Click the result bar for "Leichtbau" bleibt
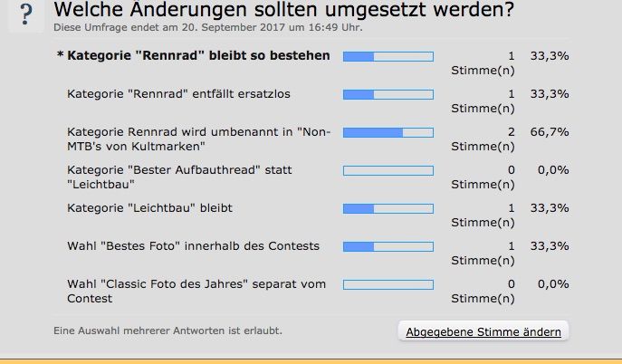 (x=388, y=208)
